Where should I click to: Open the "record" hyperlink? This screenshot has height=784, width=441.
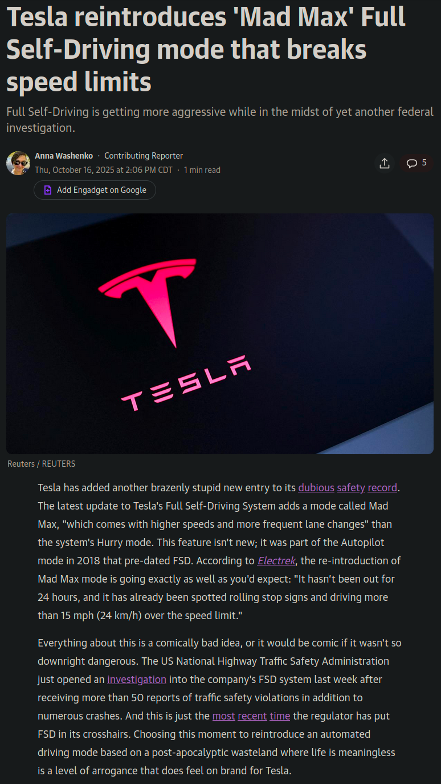click(x=382, y=488)
